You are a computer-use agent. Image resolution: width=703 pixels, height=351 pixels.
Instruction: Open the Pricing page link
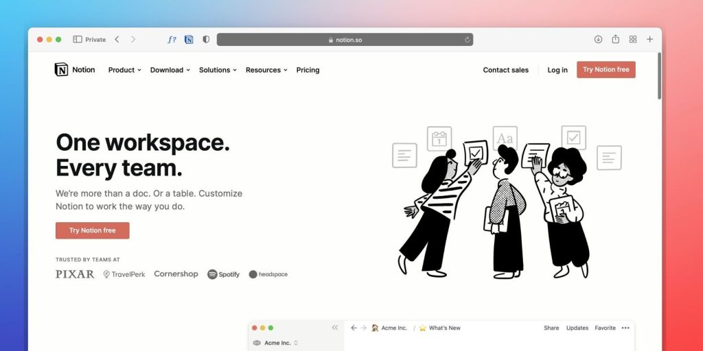(x=308, y=70)
